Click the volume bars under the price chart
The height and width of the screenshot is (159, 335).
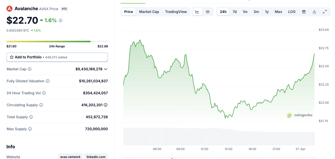pyautogui.click(x=219, y=136)
